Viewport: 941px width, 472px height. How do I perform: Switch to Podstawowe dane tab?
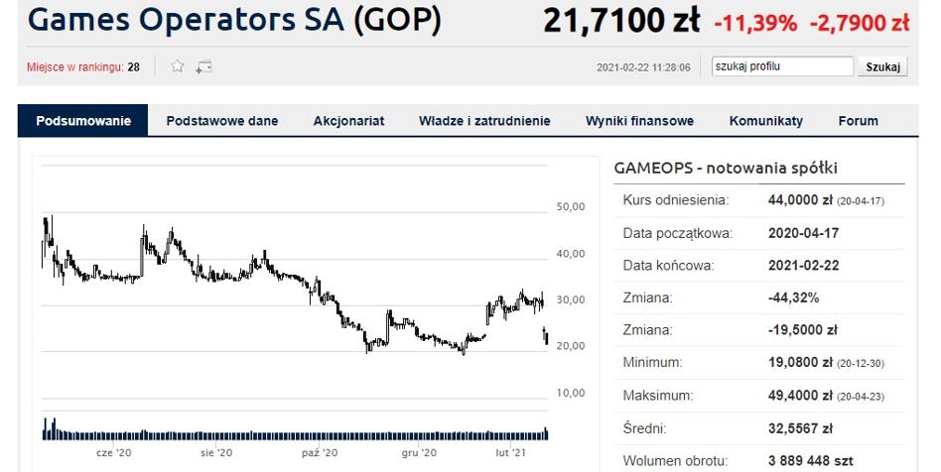[x=222, y=121]
